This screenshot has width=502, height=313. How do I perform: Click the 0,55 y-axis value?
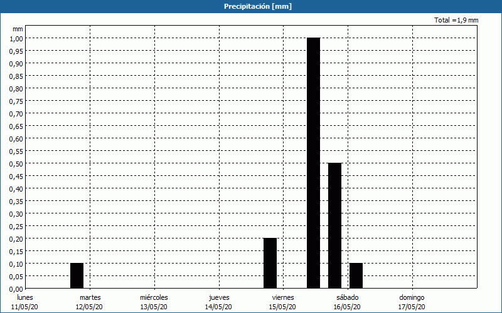16,151
